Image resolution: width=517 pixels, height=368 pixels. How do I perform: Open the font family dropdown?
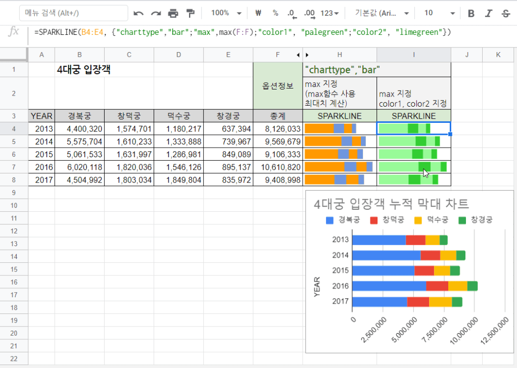[380, 13]
